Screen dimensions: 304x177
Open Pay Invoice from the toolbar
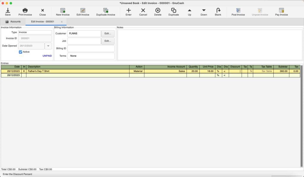281,11
